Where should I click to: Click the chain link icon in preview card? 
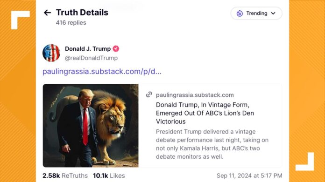[149, 94]
